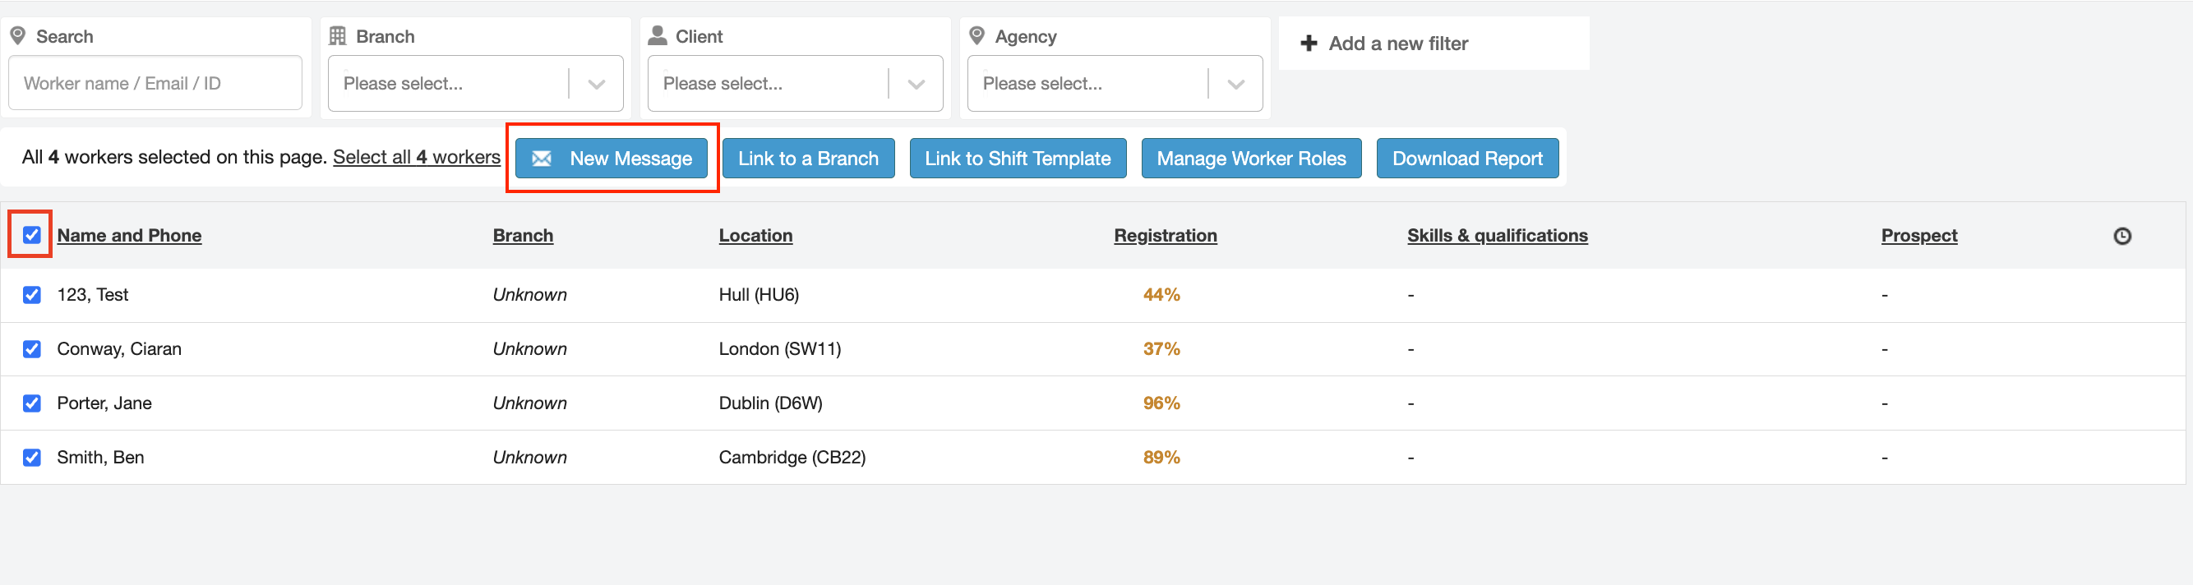
Task: Click the Search location pin icon
Action: click(17, 36)
